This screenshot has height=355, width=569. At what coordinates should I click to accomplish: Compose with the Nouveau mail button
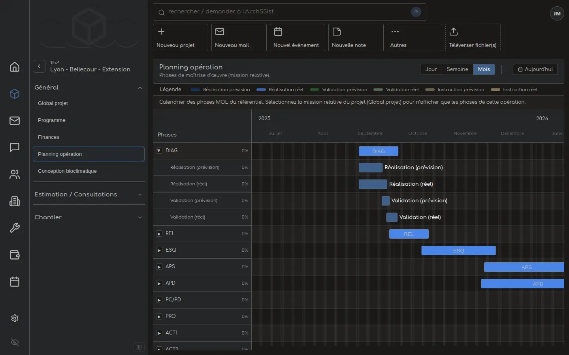point(239,37)
